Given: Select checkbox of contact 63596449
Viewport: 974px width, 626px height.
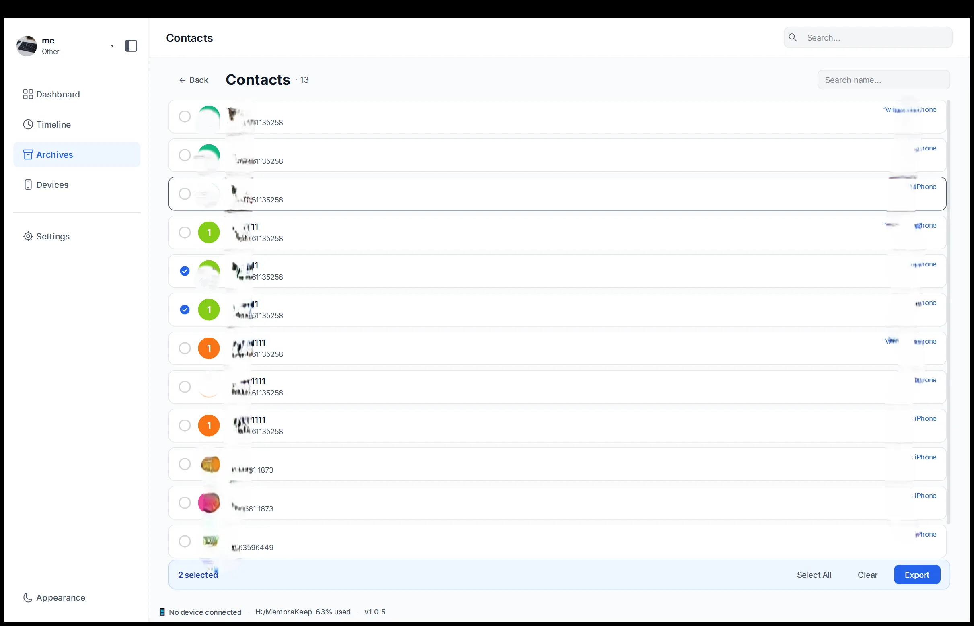Looking at the screenshot, I should (x=185, y=541).
